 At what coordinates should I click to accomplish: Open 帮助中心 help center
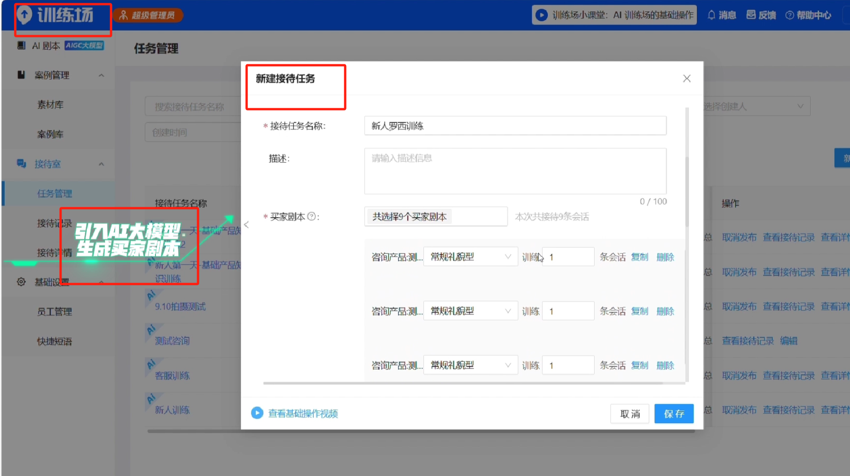(x=808, y=15)
